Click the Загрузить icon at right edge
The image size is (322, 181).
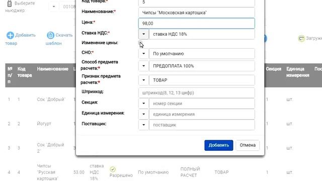click(301, 38)
